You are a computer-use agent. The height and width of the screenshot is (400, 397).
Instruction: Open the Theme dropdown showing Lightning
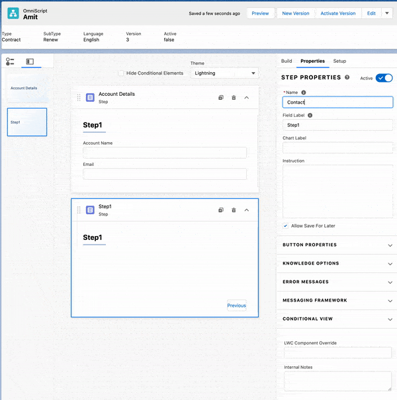[224, 73]
